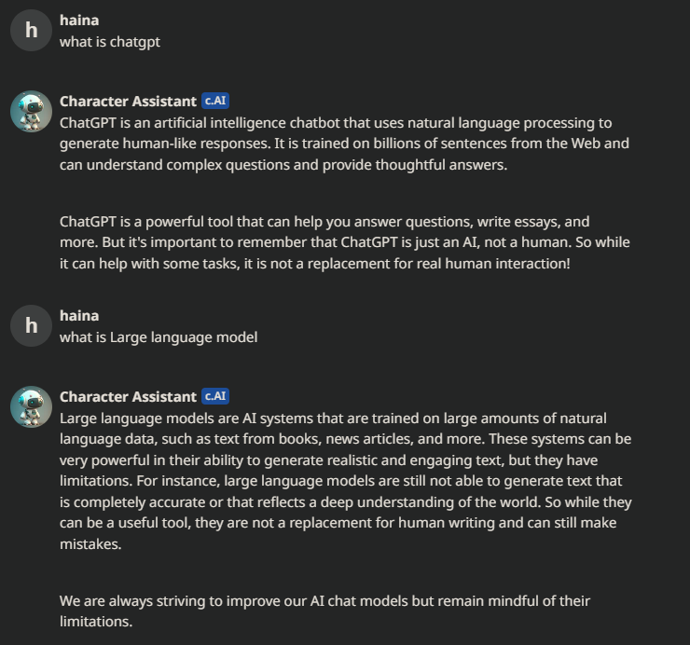Image resolution: width=690 pixels, height=645 pixels.
Task: Click haina's avatar beside the Large language model question
Action: 31,326
